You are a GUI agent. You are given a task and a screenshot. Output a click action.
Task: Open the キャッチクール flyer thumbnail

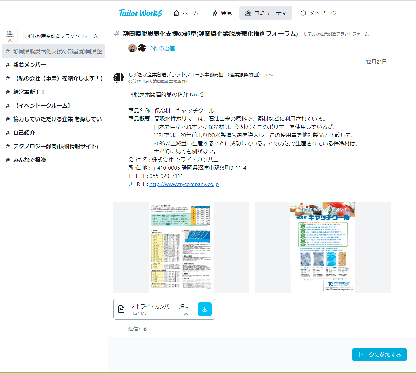[x=323, y=247]
